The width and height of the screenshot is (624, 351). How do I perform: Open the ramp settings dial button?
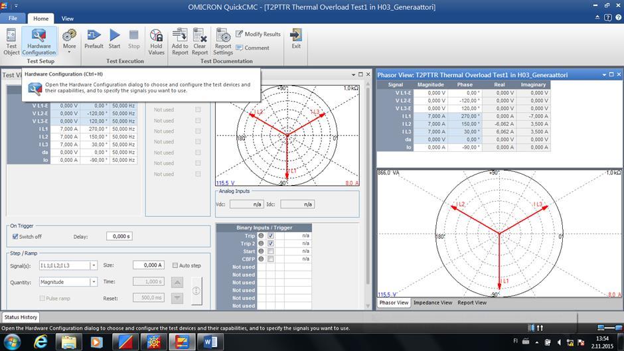[x=196, y=291]
